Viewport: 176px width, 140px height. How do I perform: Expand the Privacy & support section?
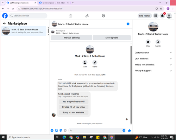pos(153,71)
